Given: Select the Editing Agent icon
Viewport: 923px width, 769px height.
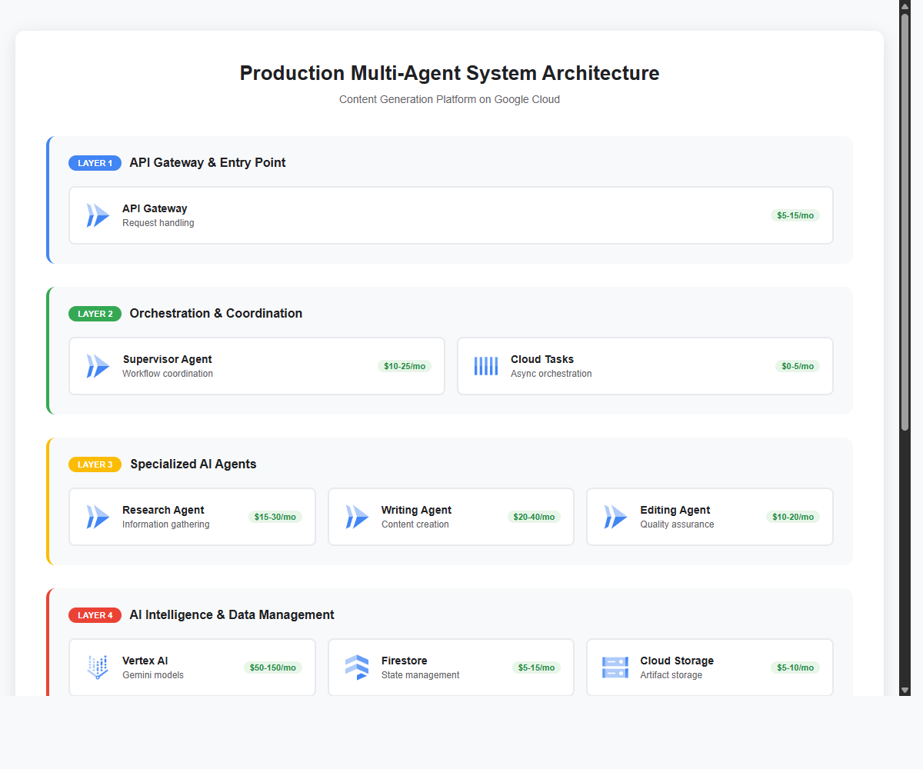Looking at the screenshot, I should click(615, 517).
